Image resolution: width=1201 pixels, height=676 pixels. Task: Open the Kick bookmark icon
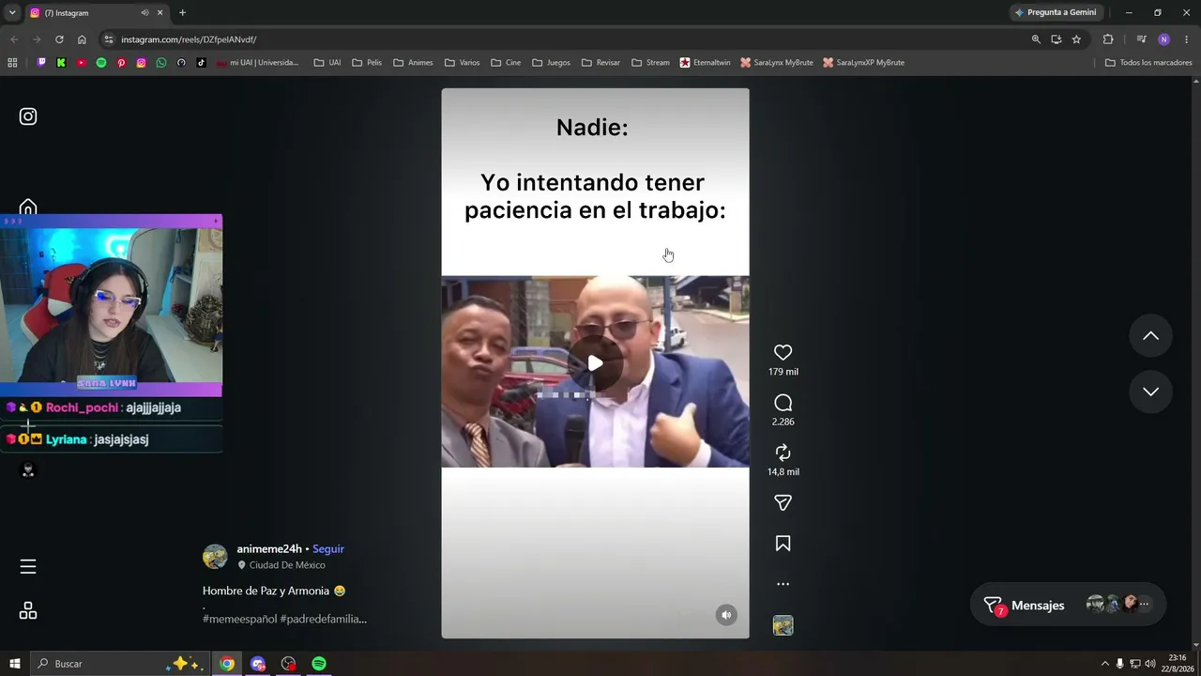(61, 63)
